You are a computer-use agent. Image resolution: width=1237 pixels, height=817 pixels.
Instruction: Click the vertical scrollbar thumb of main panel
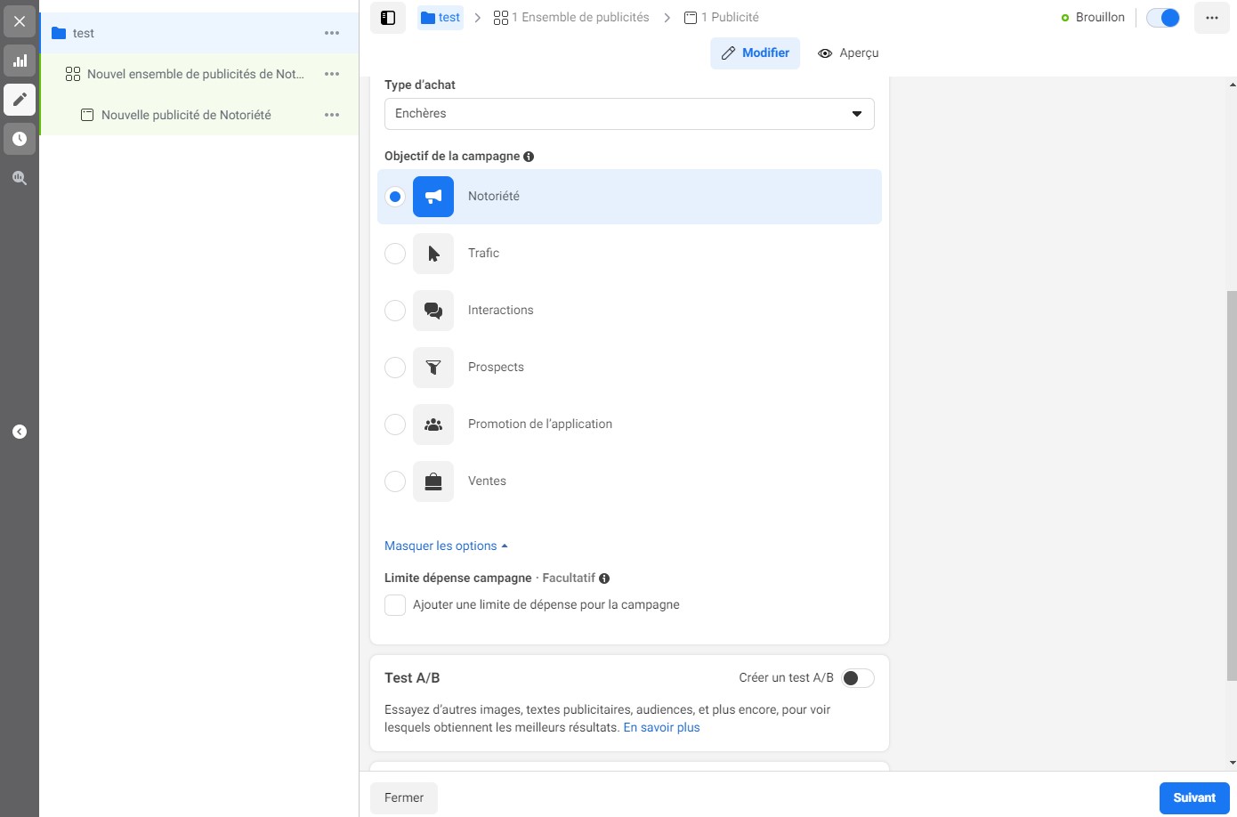click(1232, 486)
